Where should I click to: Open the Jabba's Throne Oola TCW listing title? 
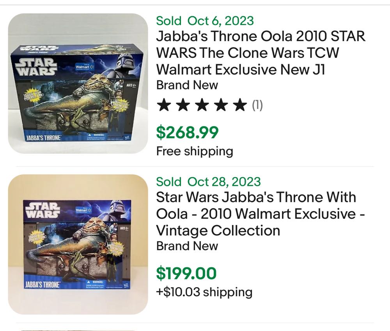click(x=261, y=53)
